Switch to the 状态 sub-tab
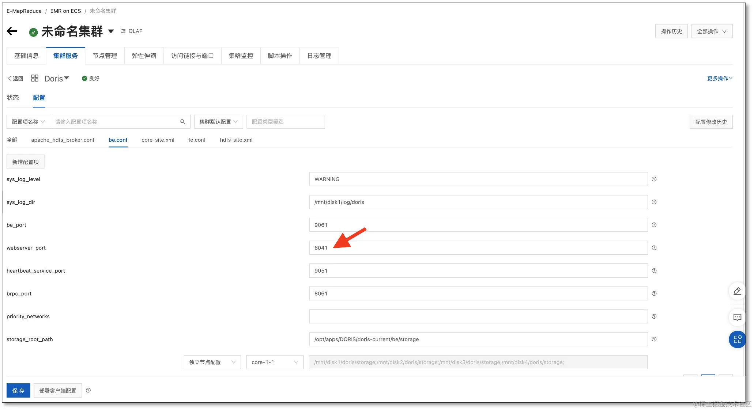The height and width of the screenshot is (410, 754). 13,98
